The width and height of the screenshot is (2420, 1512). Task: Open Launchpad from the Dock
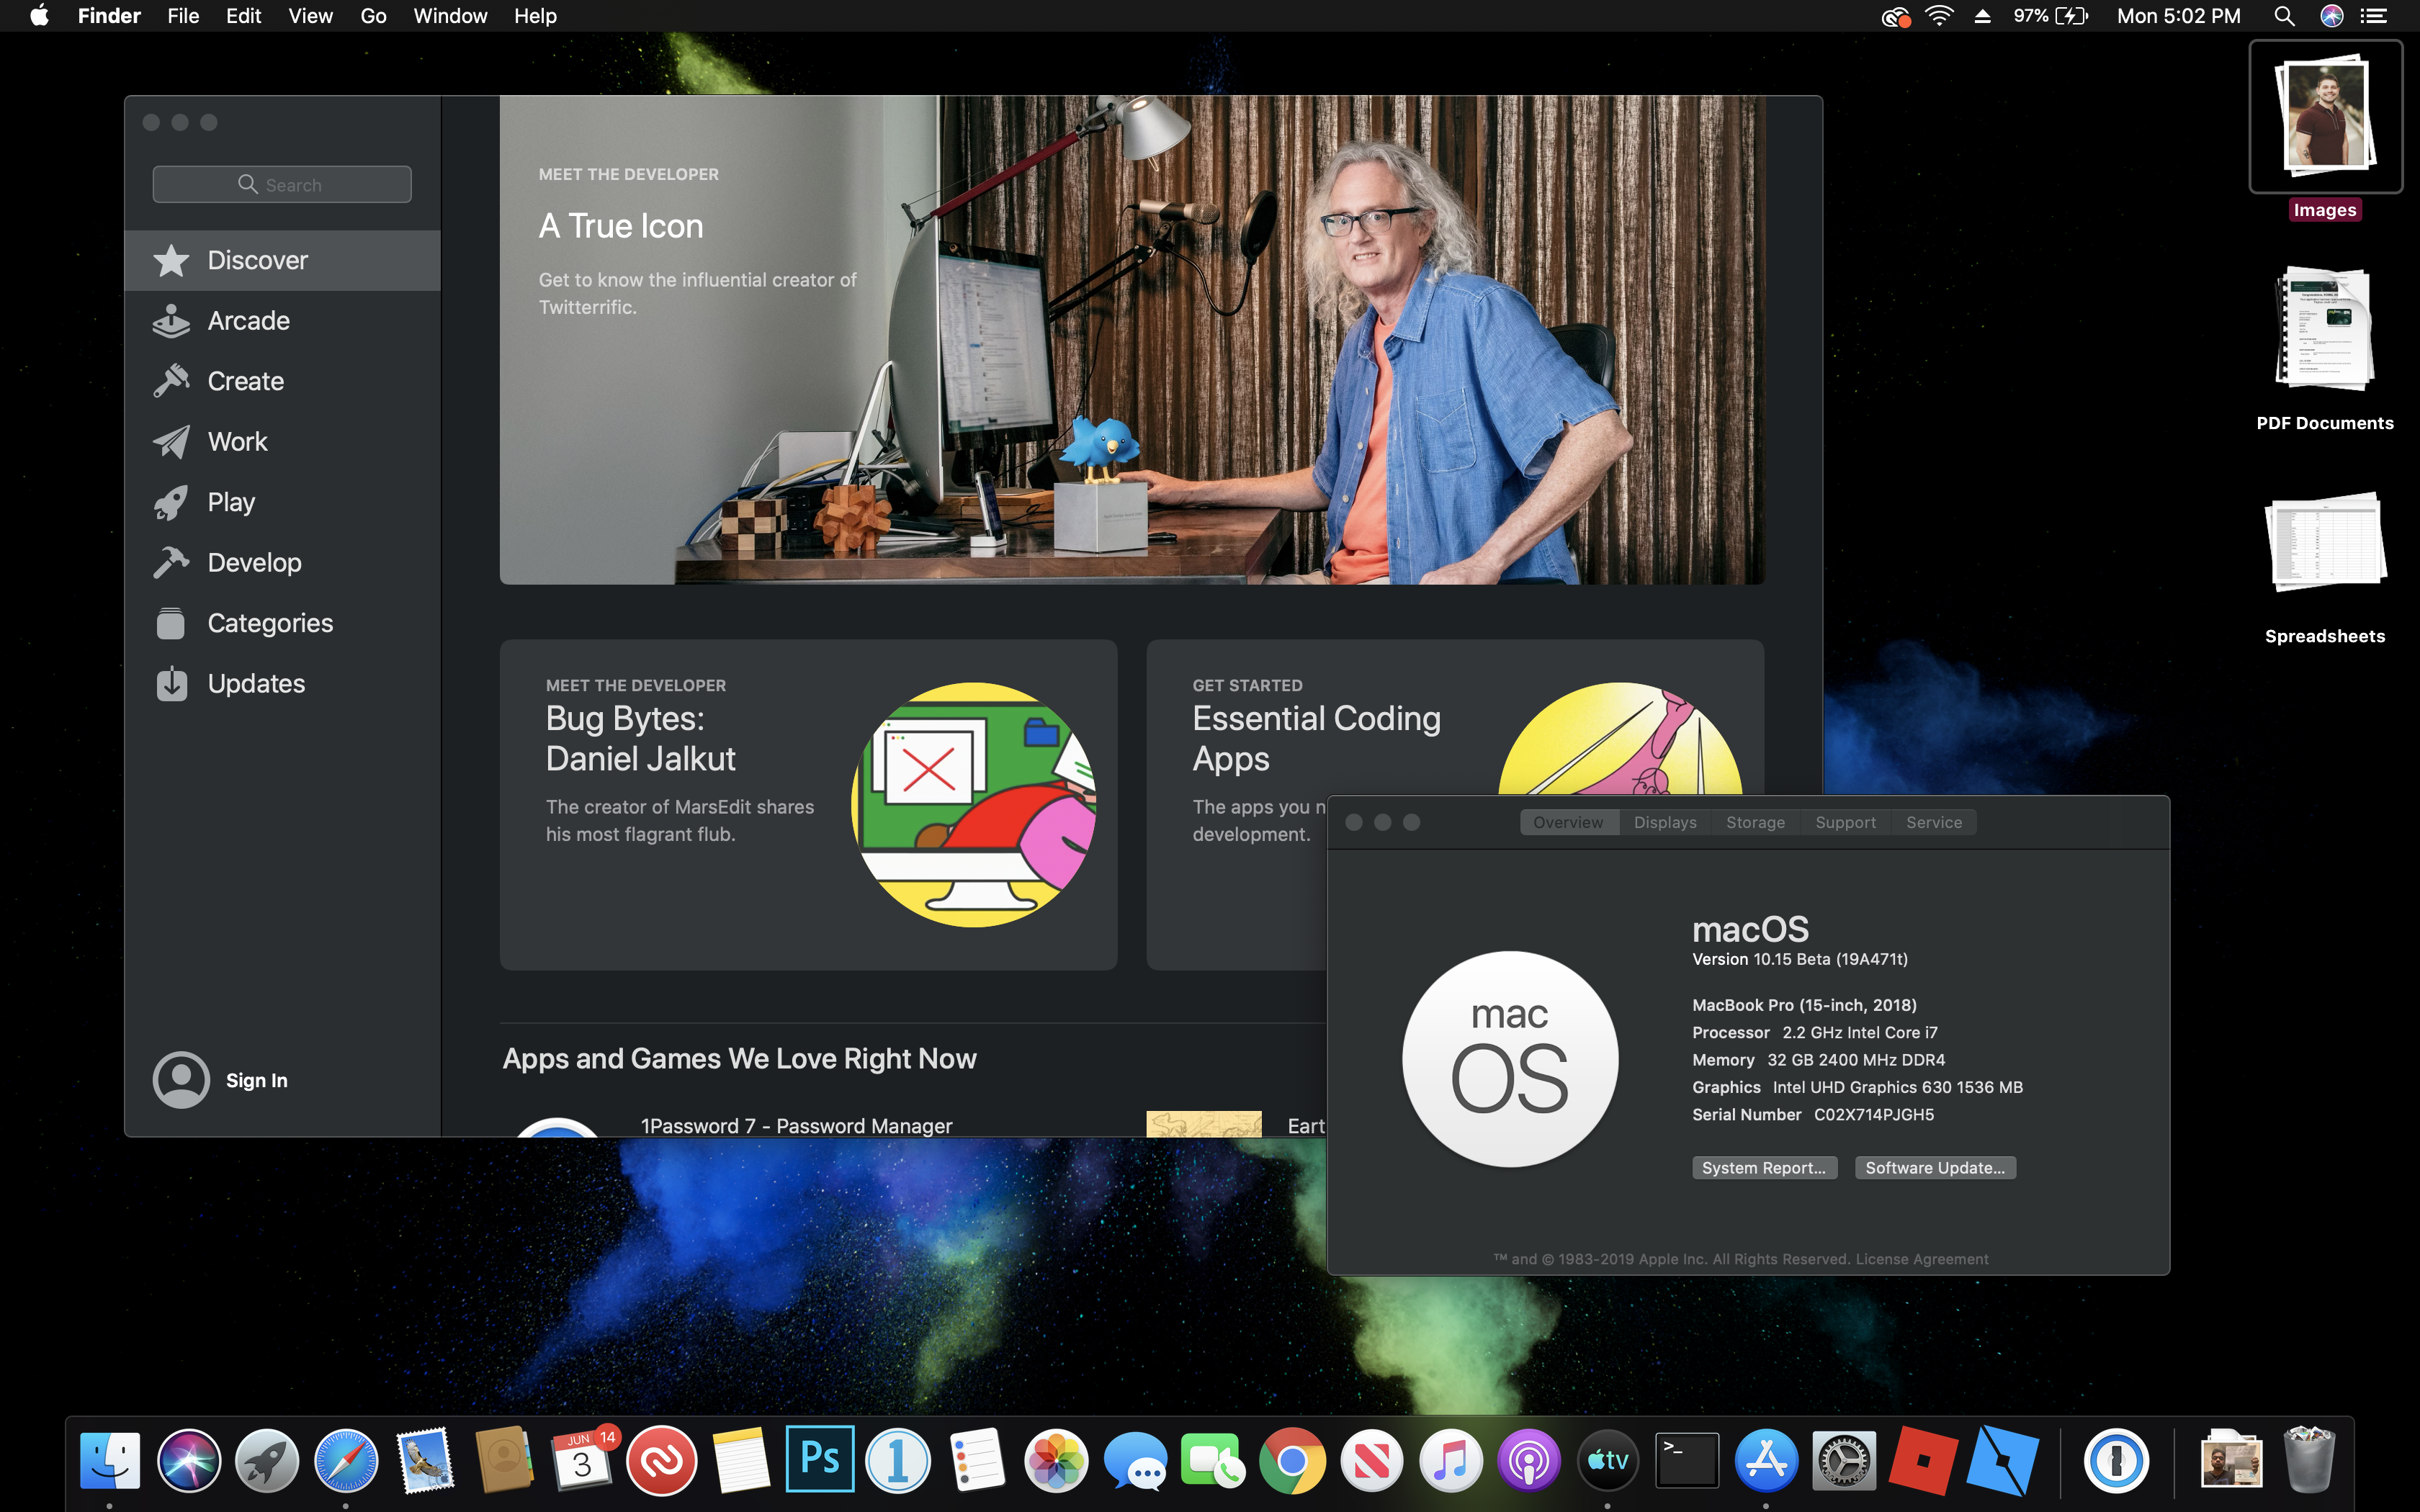[x=267, y=1460]
